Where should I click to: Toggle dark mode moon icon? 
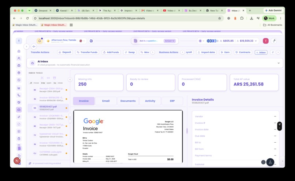coord(19,155)
